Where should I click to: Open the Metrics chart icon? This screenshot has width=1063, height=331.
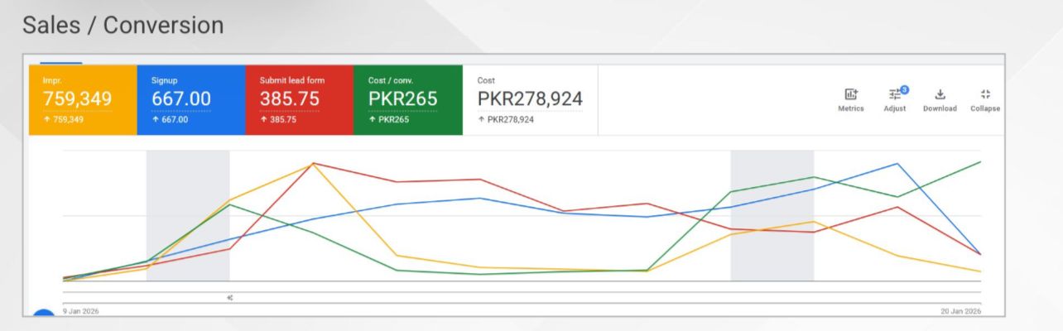[850, 94]
